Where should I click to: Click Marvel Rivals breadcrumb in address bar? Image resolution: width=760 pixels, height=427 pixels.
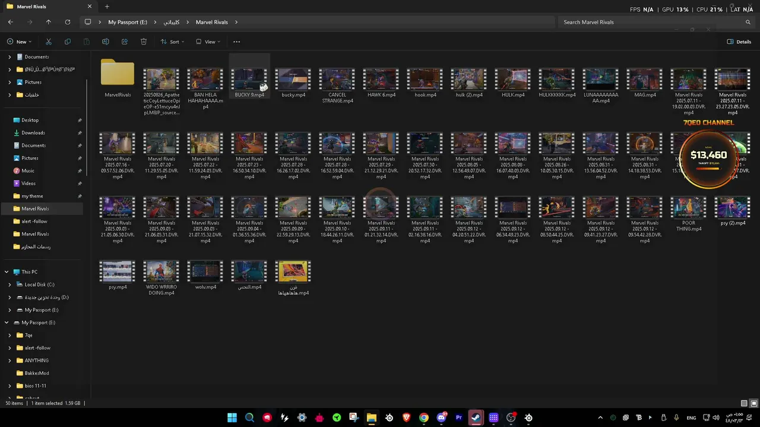click(x=212, y=22)
